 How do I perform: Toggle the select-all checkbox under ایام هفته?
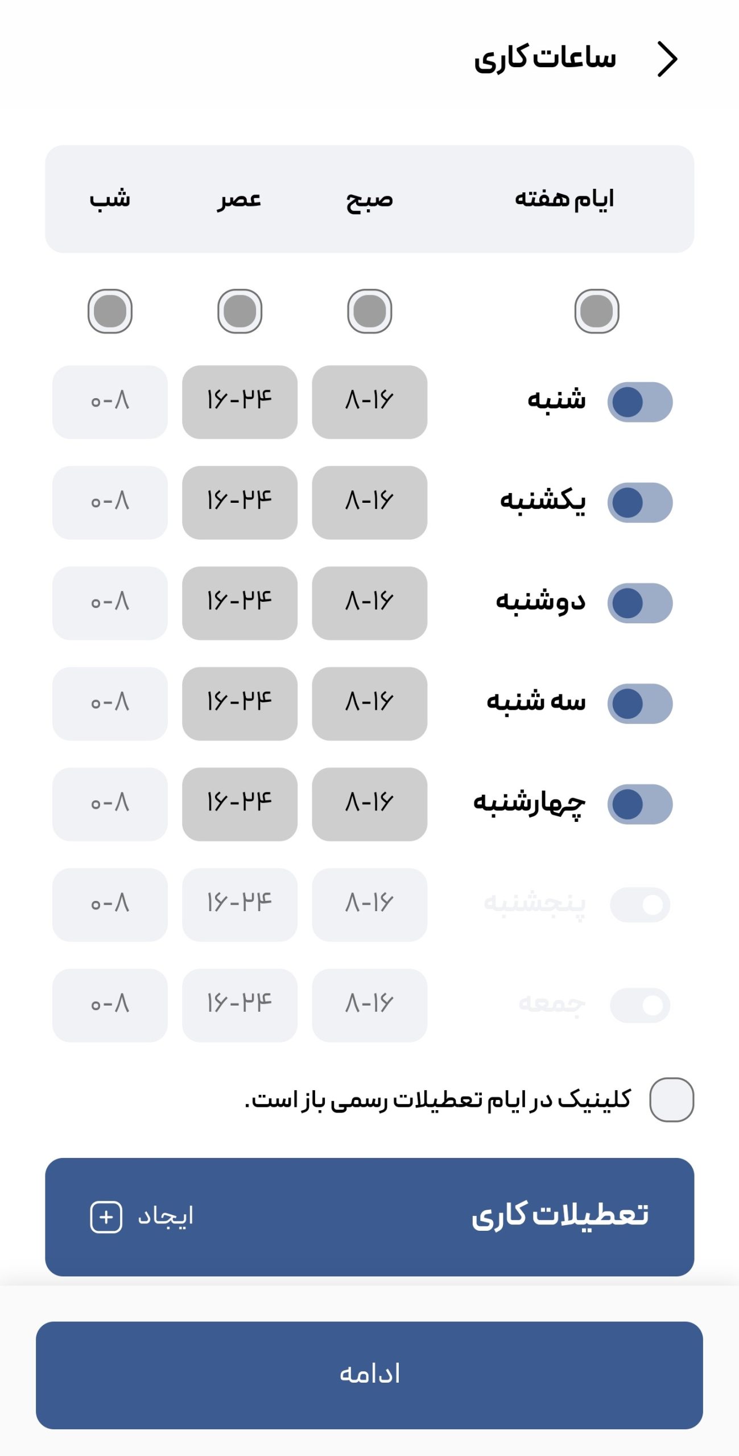tap(596, 311)
